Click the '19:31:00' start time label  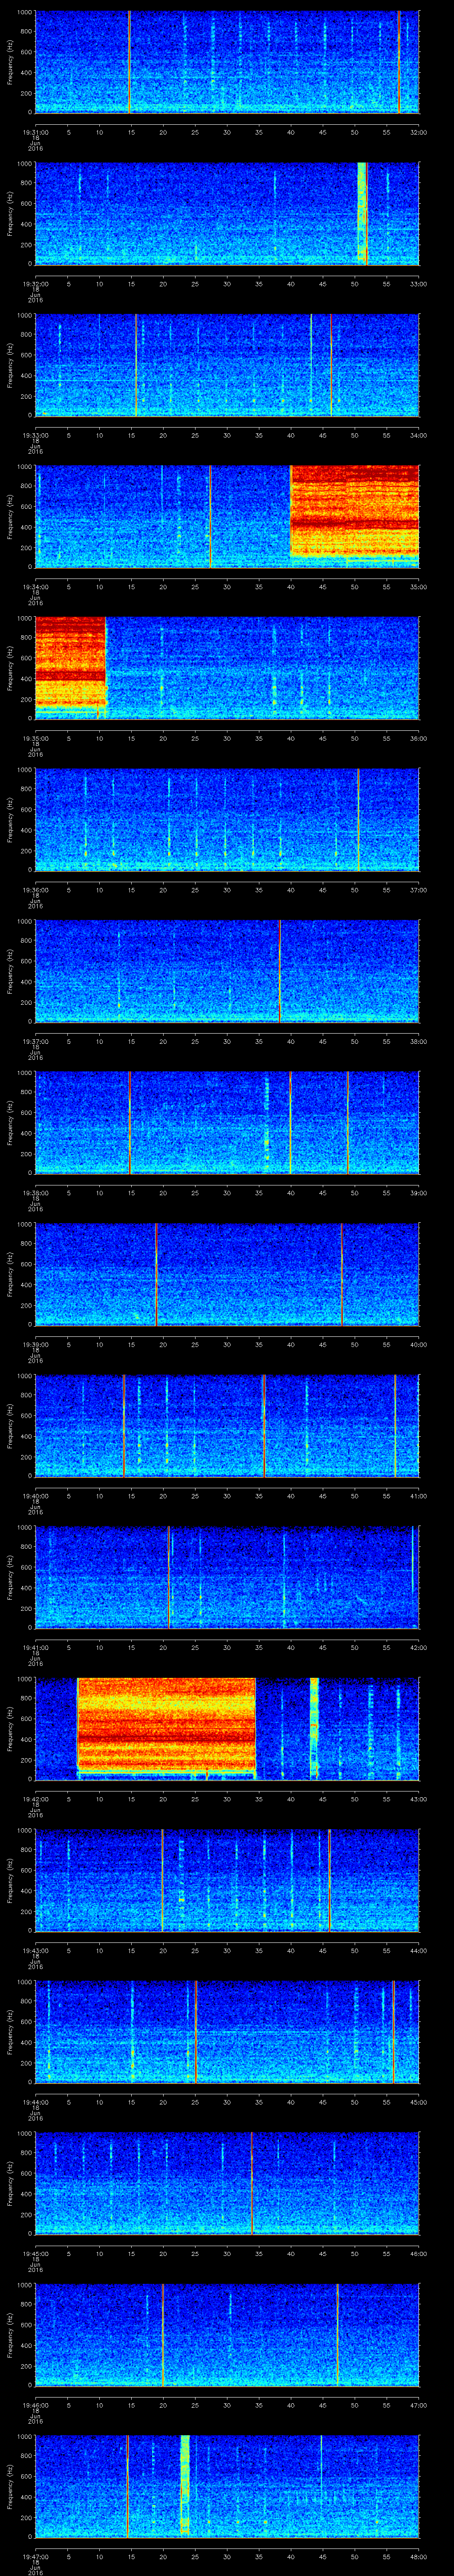[35, 132]
